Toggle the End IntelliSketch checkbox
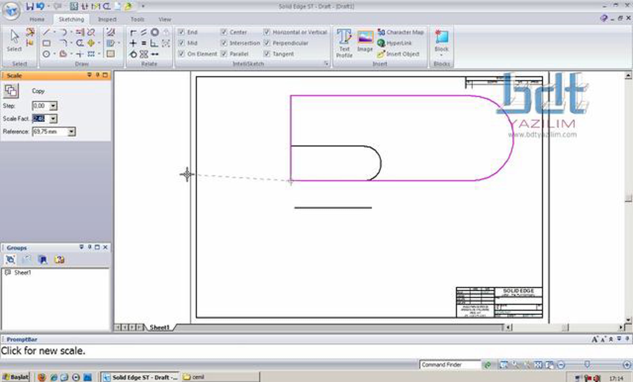633x382 pixels. 181,32
